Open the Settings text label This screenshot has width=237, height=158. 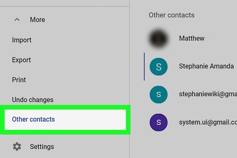pyautogui.click(x=42, y=147)
